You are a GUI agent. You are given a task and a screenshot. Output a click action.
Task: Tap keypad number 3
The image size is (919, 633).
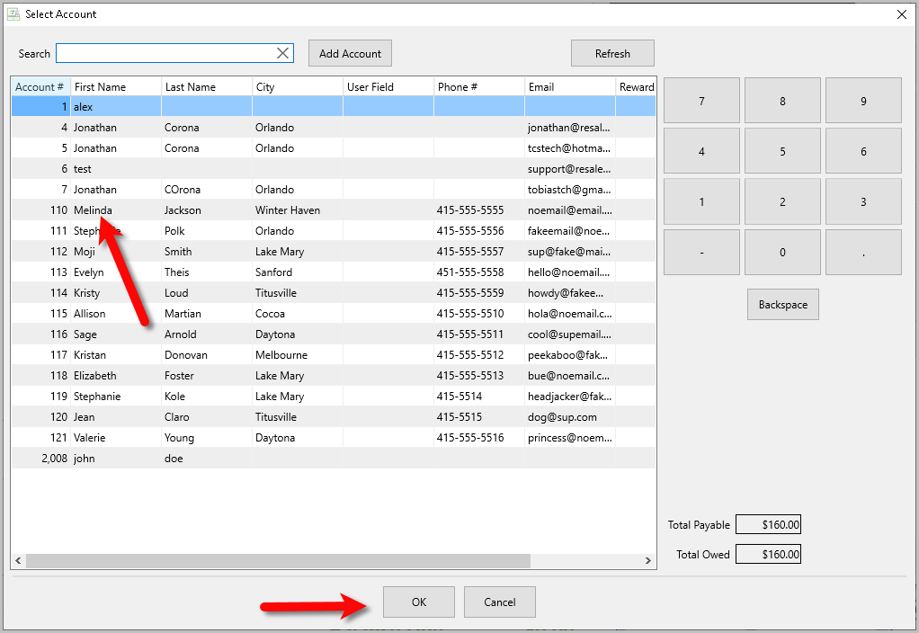click(863, 201)
